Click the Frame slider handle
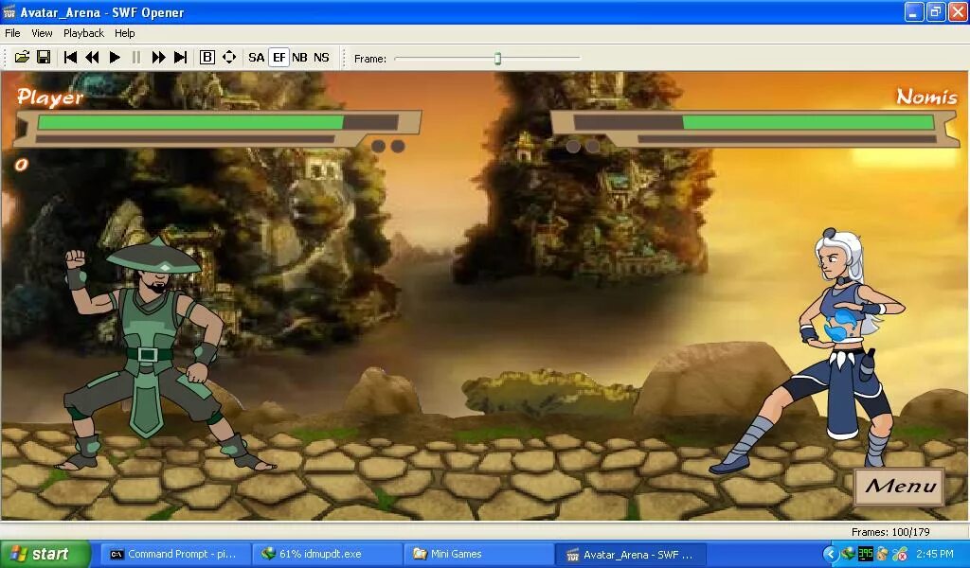Image resolution: width=970 pixels, height=568 pixels. pos(497,58)
